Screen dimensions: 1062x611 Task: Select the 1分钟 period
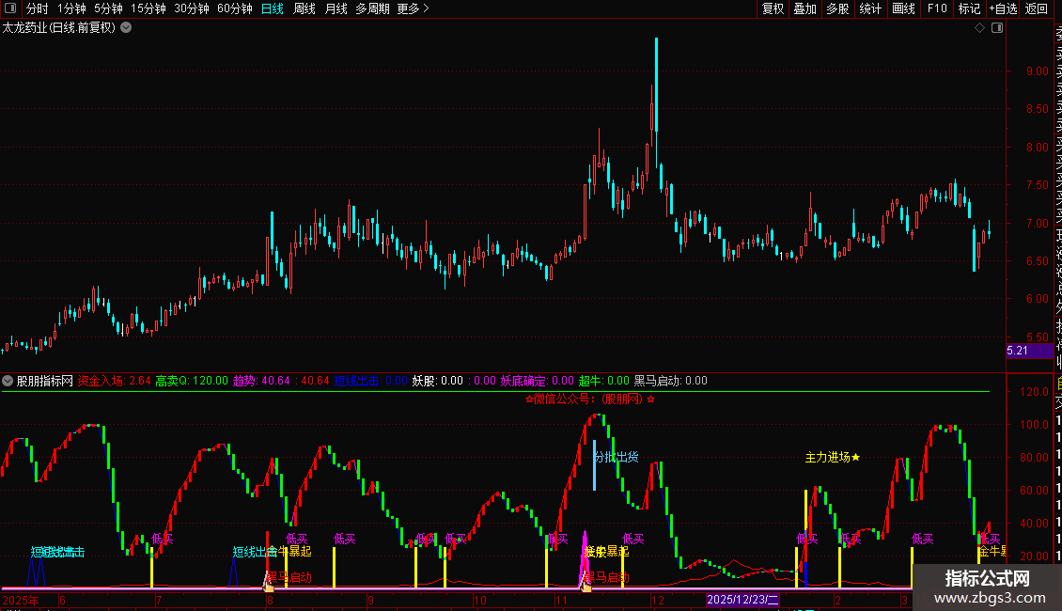[x=71, y=8]
